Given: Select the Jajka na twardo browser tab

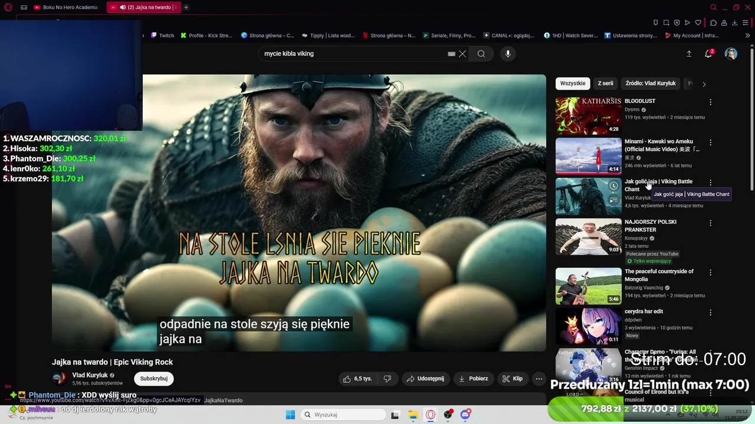Looking at the screenshot, I should click(x=143, y=7).
